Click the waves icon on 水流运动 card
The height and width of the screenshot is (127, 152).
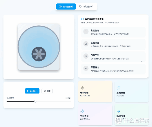[x=119, y=88]
